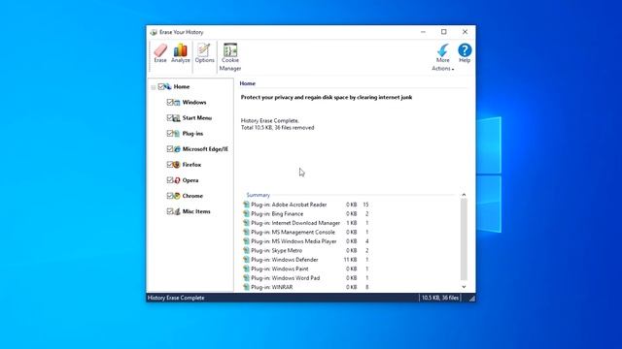This screenshot has height=349, width=622.
Task: Uncheck the Microsoft Edge/IE checkbox
Action: click(170, 149)
